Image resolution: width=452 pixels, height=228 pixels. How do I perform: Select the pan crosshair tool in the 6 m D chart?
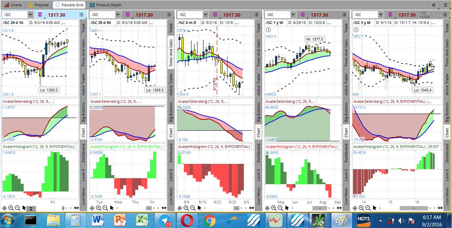tap(179, 208)
